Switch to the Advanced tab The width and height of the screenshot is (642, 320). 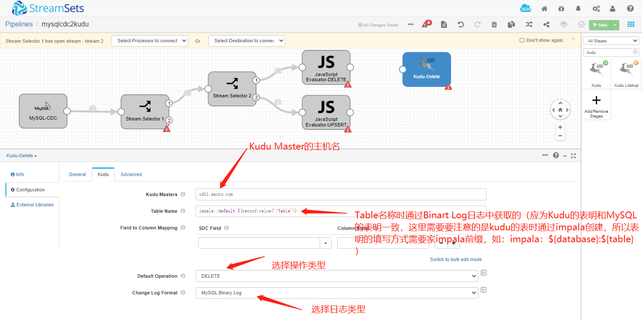pos(131,174)
